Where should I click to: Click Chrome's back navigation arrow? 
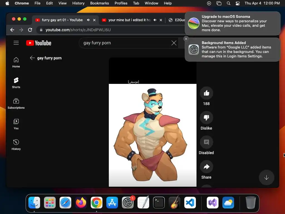click(x=12, y=30)
